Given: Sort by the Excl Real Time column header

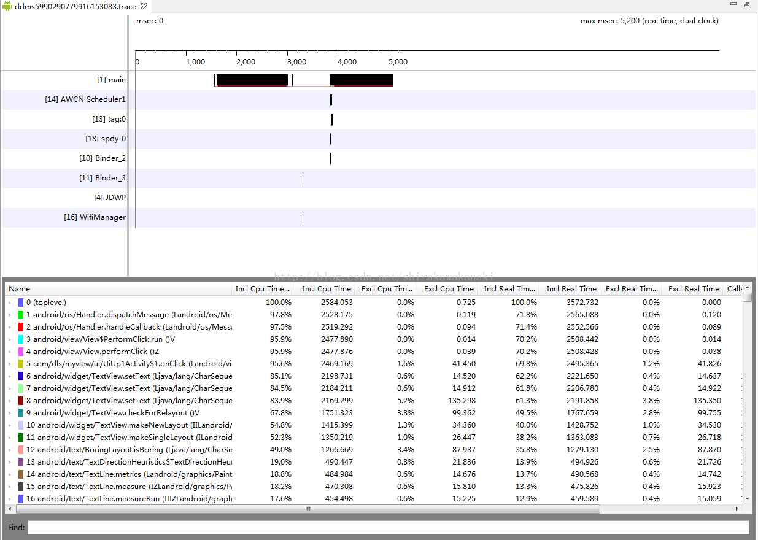Looking at the screenshot, I should (x=694, y=289).
